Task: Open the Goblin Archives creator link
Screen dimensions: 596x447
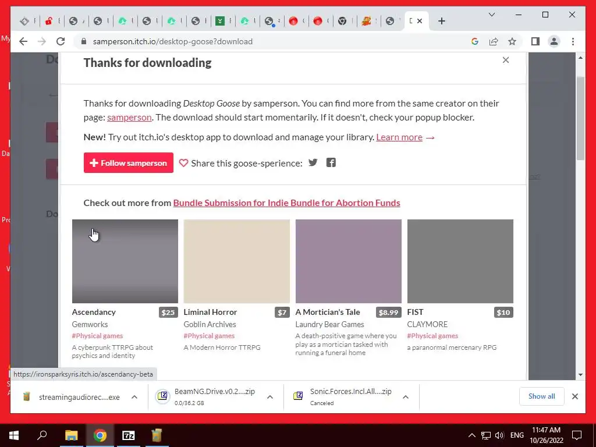Action: 210,324
